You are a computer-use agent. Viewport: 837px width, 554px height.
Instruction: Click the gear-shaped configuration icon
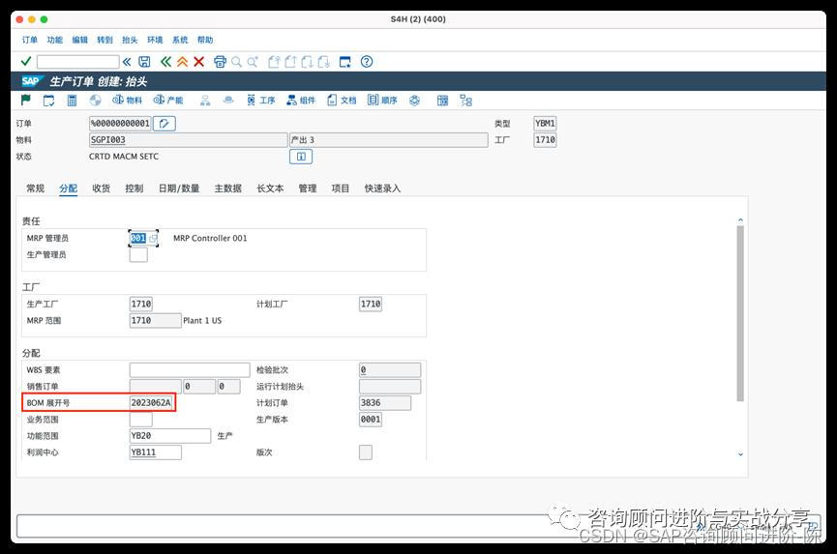tap(415, 101)
